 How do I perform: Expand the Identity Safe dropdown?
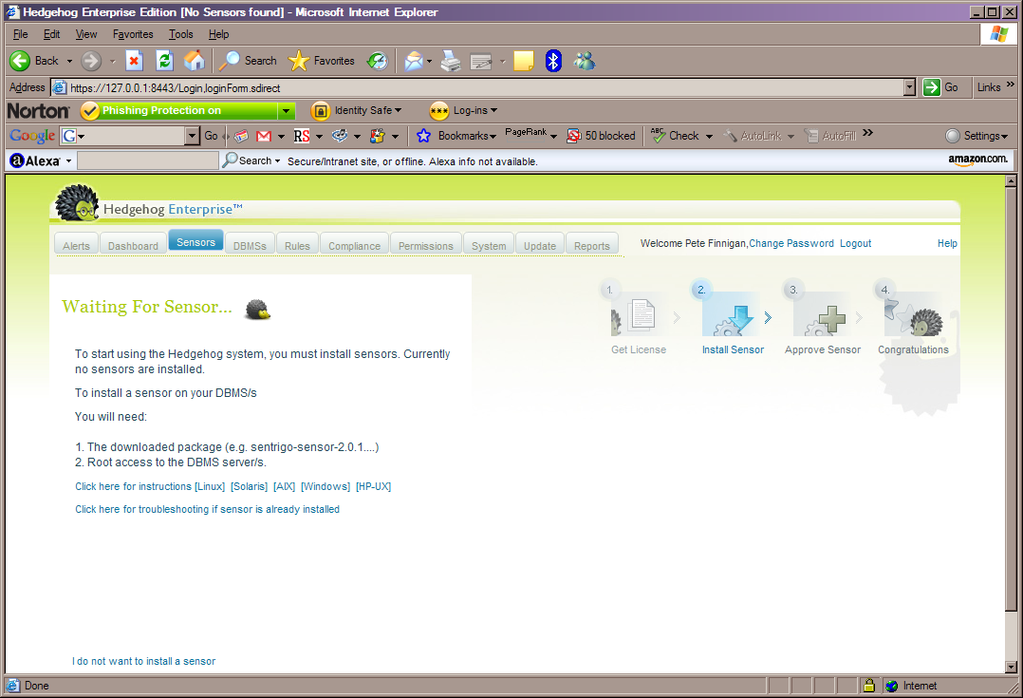(x=399, y=111)
